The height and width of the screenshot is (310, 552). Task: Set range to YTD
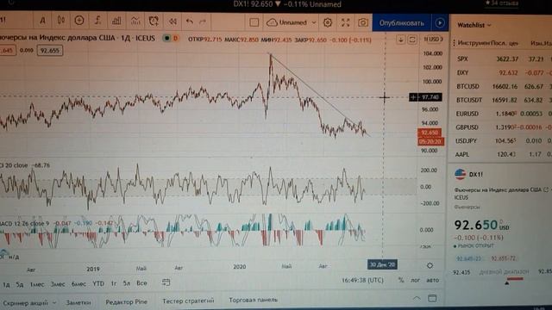(x=98, y=283)
